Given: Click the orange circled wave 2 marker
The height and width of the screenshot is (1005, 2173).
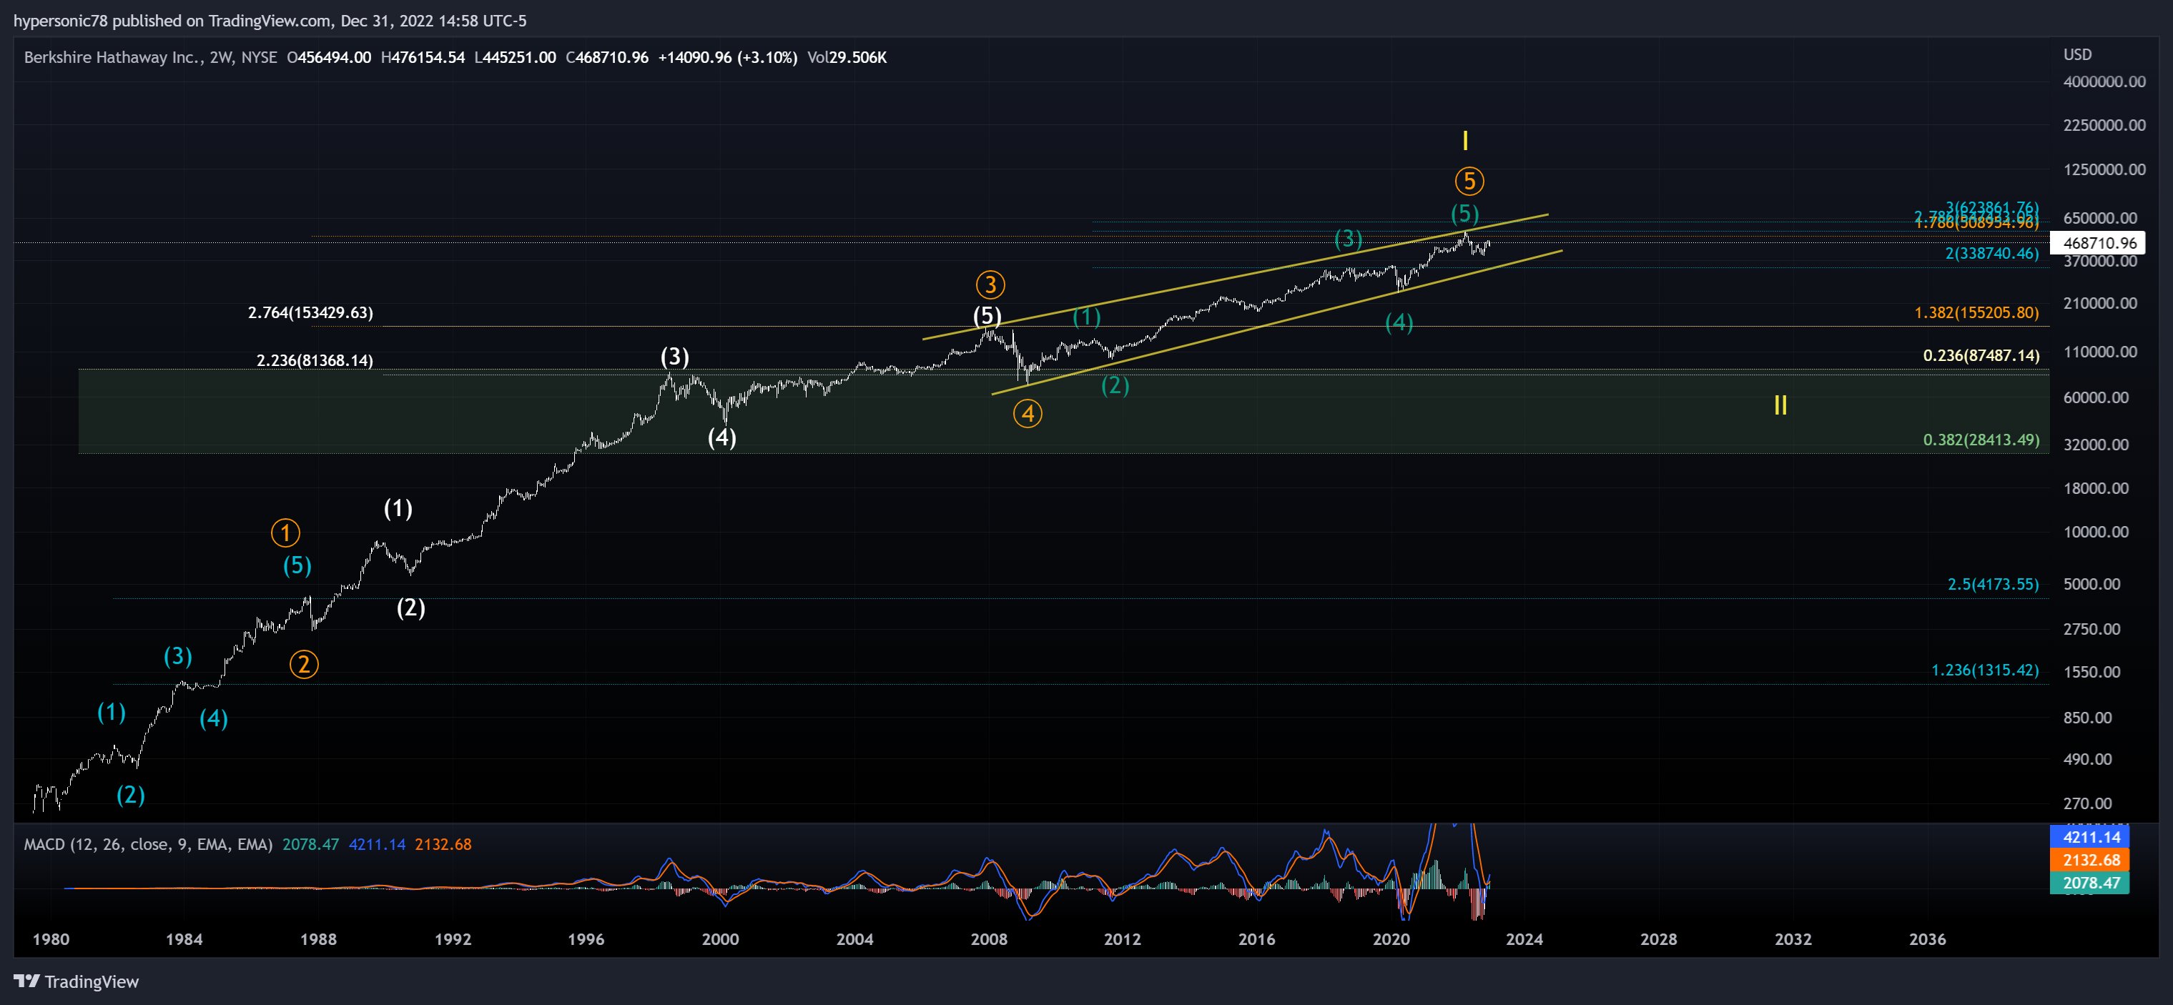Looking at the screenshot, I should pos(304,665).
